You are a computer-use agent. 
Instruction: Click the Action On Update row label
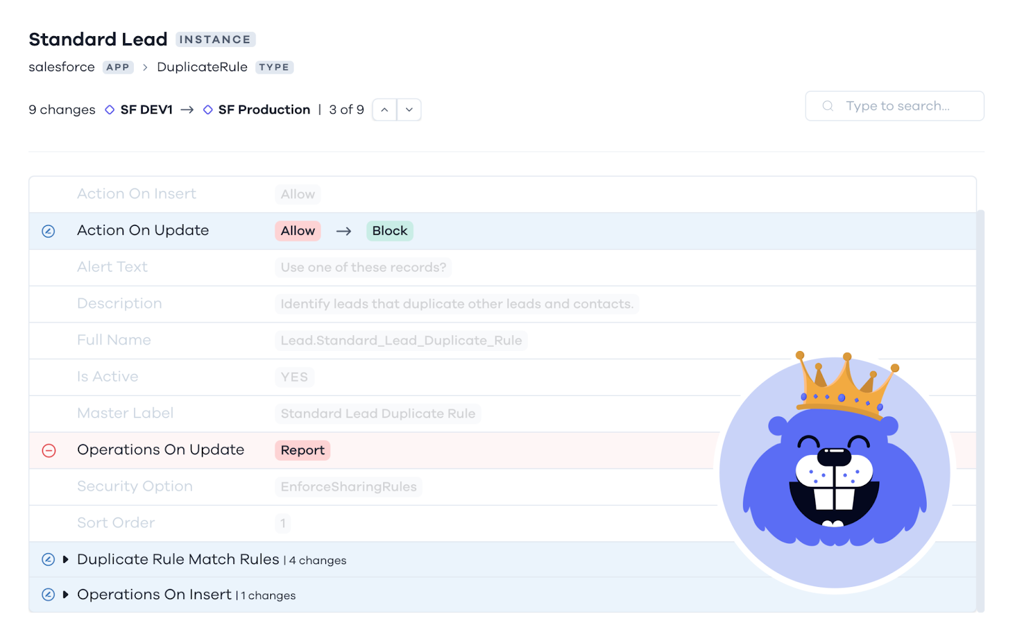(x=143, y=230)
